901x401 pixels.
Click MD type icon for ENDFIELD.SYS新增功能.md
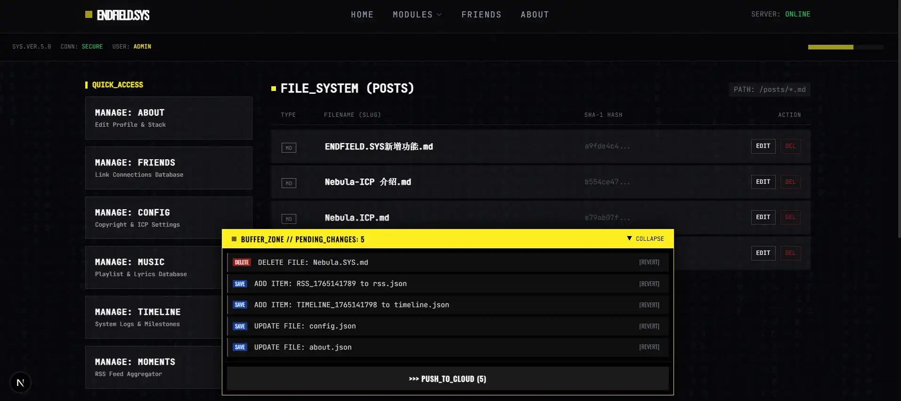pyautogui.click(x=289, y=148)
